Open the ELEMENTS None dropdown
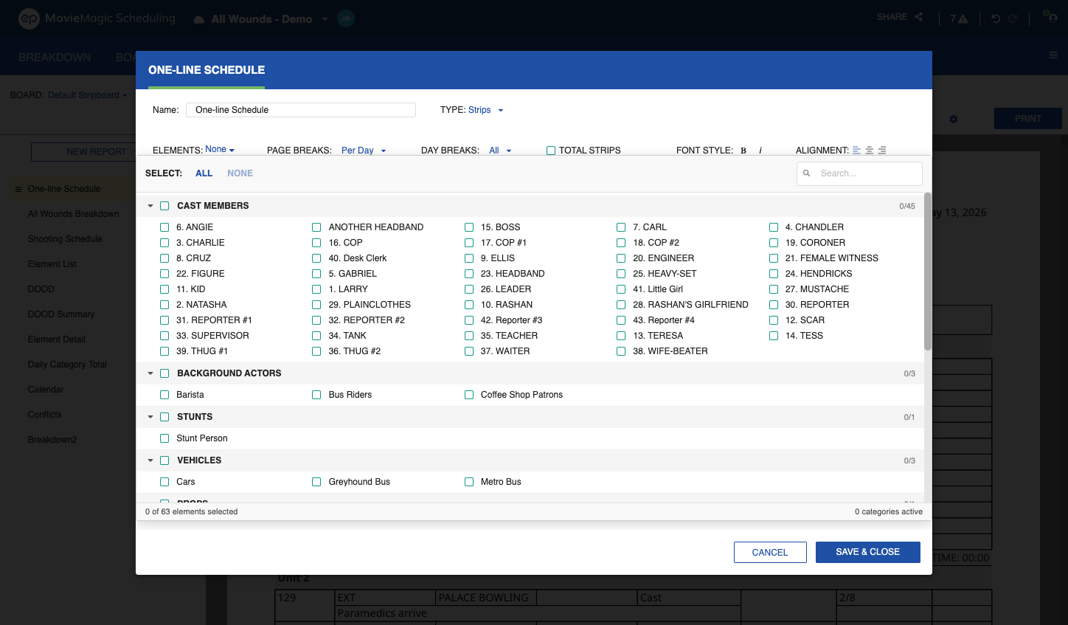The image size is (1068, 625). coord(220,150)
